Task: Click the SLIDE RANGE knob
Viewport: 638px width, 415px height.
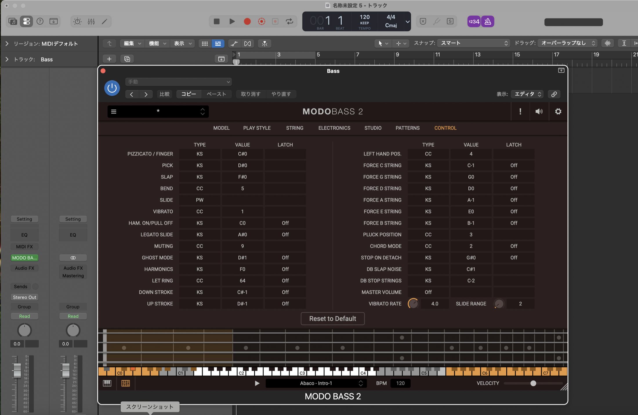Action: 499,304
